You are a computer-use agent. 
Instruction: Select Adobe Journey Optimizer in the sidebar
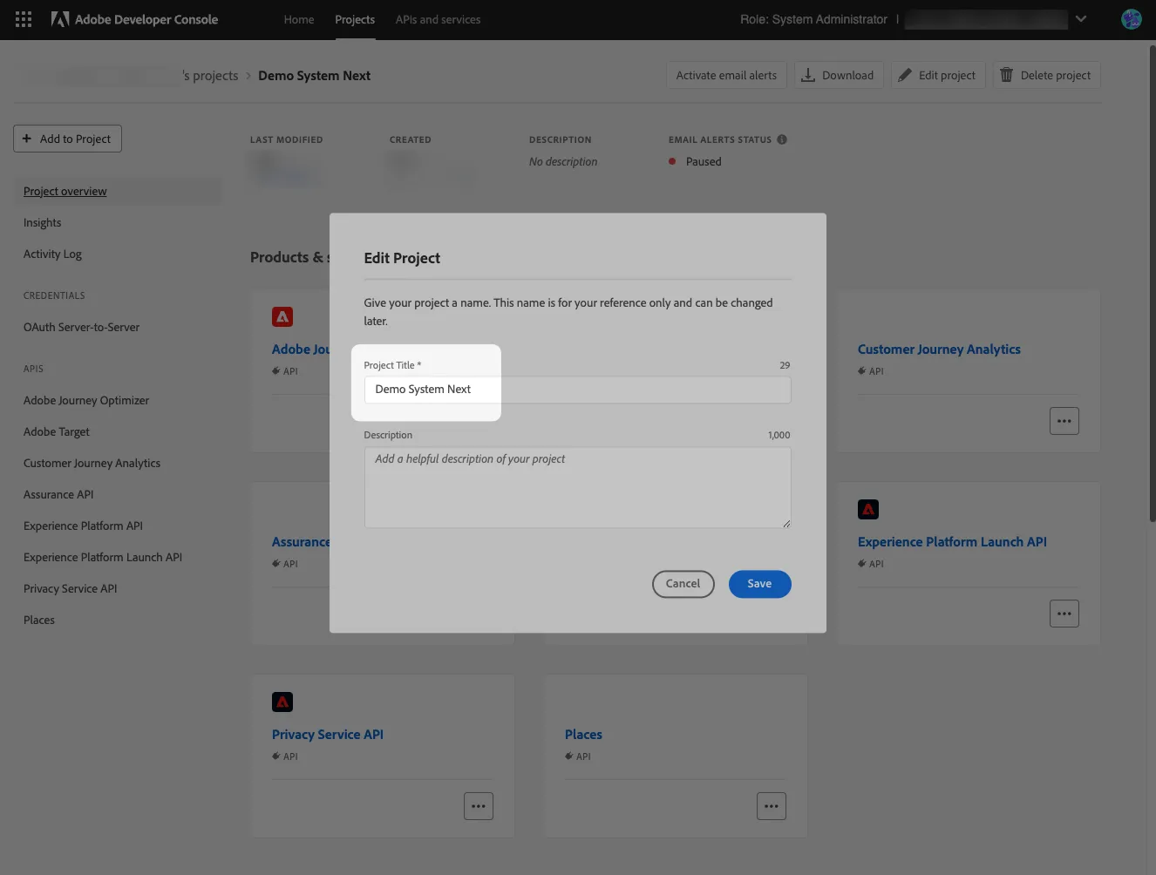coord(86,401)
